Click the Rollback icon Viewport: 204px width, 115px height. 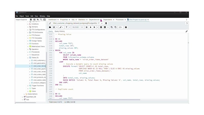pos(115,27)
